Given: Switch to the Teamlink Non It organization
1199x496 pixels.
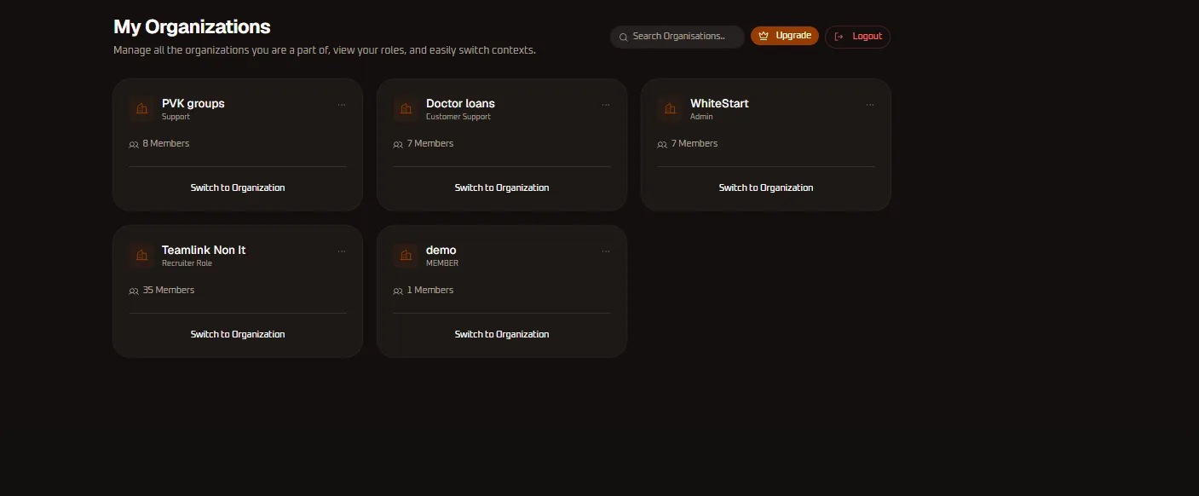Looking at the screenshot, I should pyautogui.click(x=238, y=334).
